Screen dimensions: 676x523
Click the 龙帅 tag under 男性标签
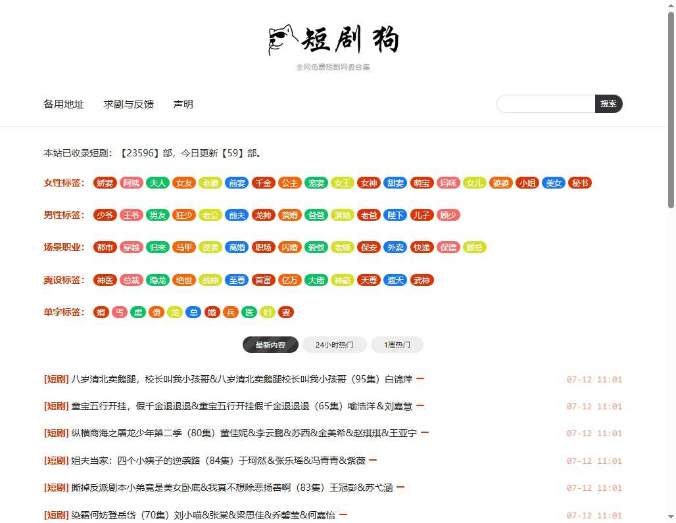[263, 215]
